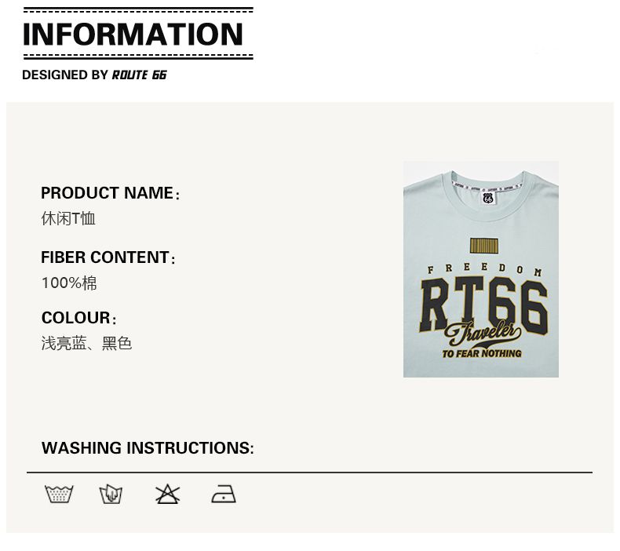620x551 pixels.
Task: Click the RT66 lettering on the shirt
Action: tap(483, 304)
